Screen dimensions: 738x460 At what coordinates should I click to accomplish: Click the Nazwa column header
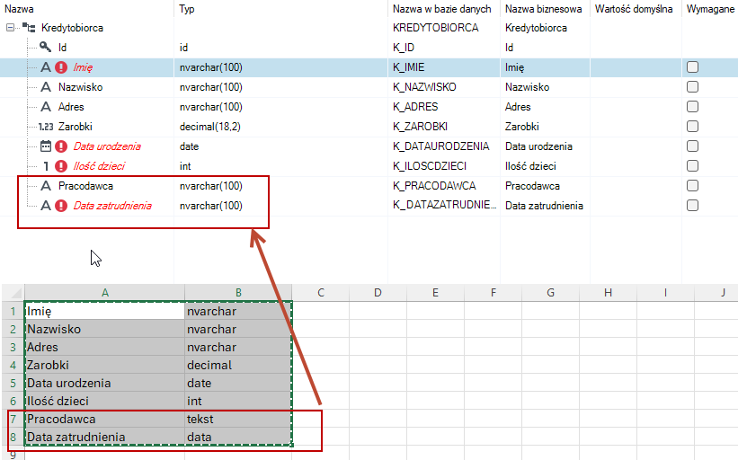click(87, 9)
